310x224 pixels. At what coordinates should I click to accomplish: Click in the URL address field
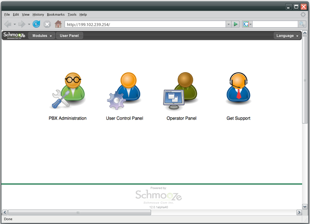(142, 24)
